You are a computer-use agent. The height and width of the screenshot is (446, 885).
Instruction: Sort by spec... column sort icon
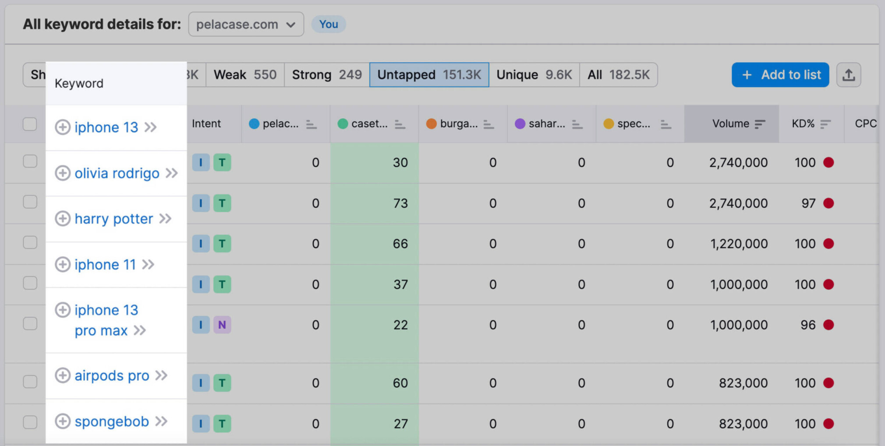tap(666, 124)
